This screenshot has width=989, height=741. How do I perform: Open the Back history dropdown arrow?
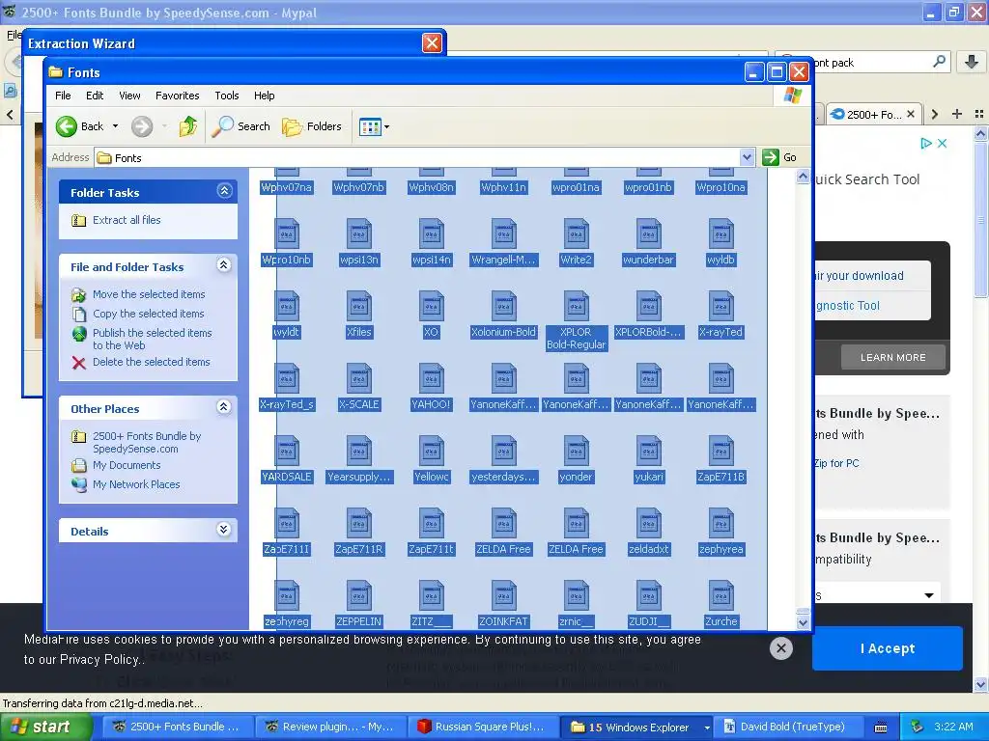[116, 126]
